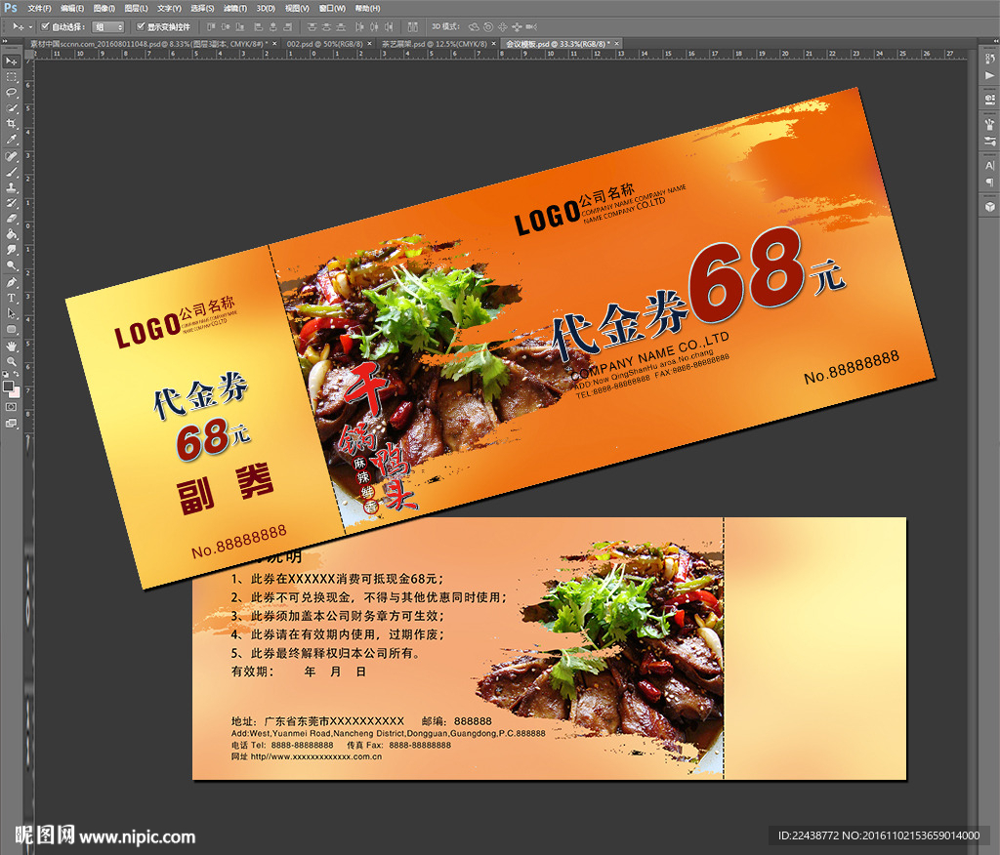Select the Rounded Rectangle shape tool

click(x=12, y=328)
